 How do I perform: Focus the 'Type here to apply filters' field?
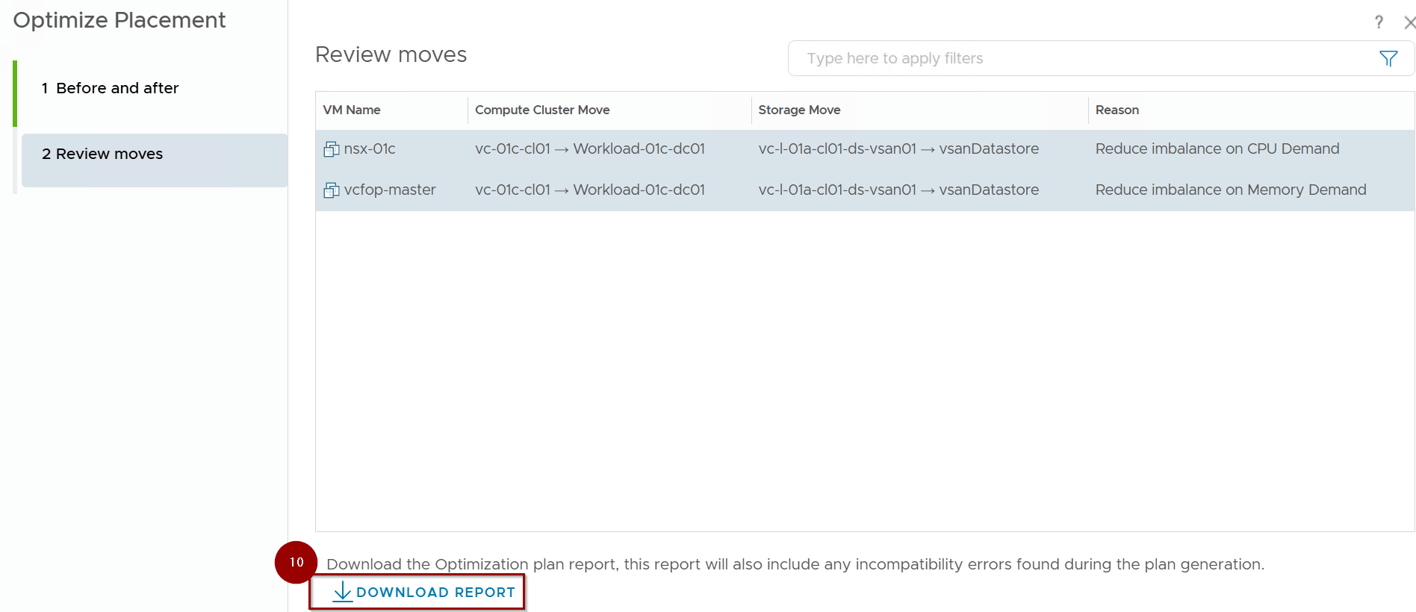pyautogui.click(x=1083, y=58)
